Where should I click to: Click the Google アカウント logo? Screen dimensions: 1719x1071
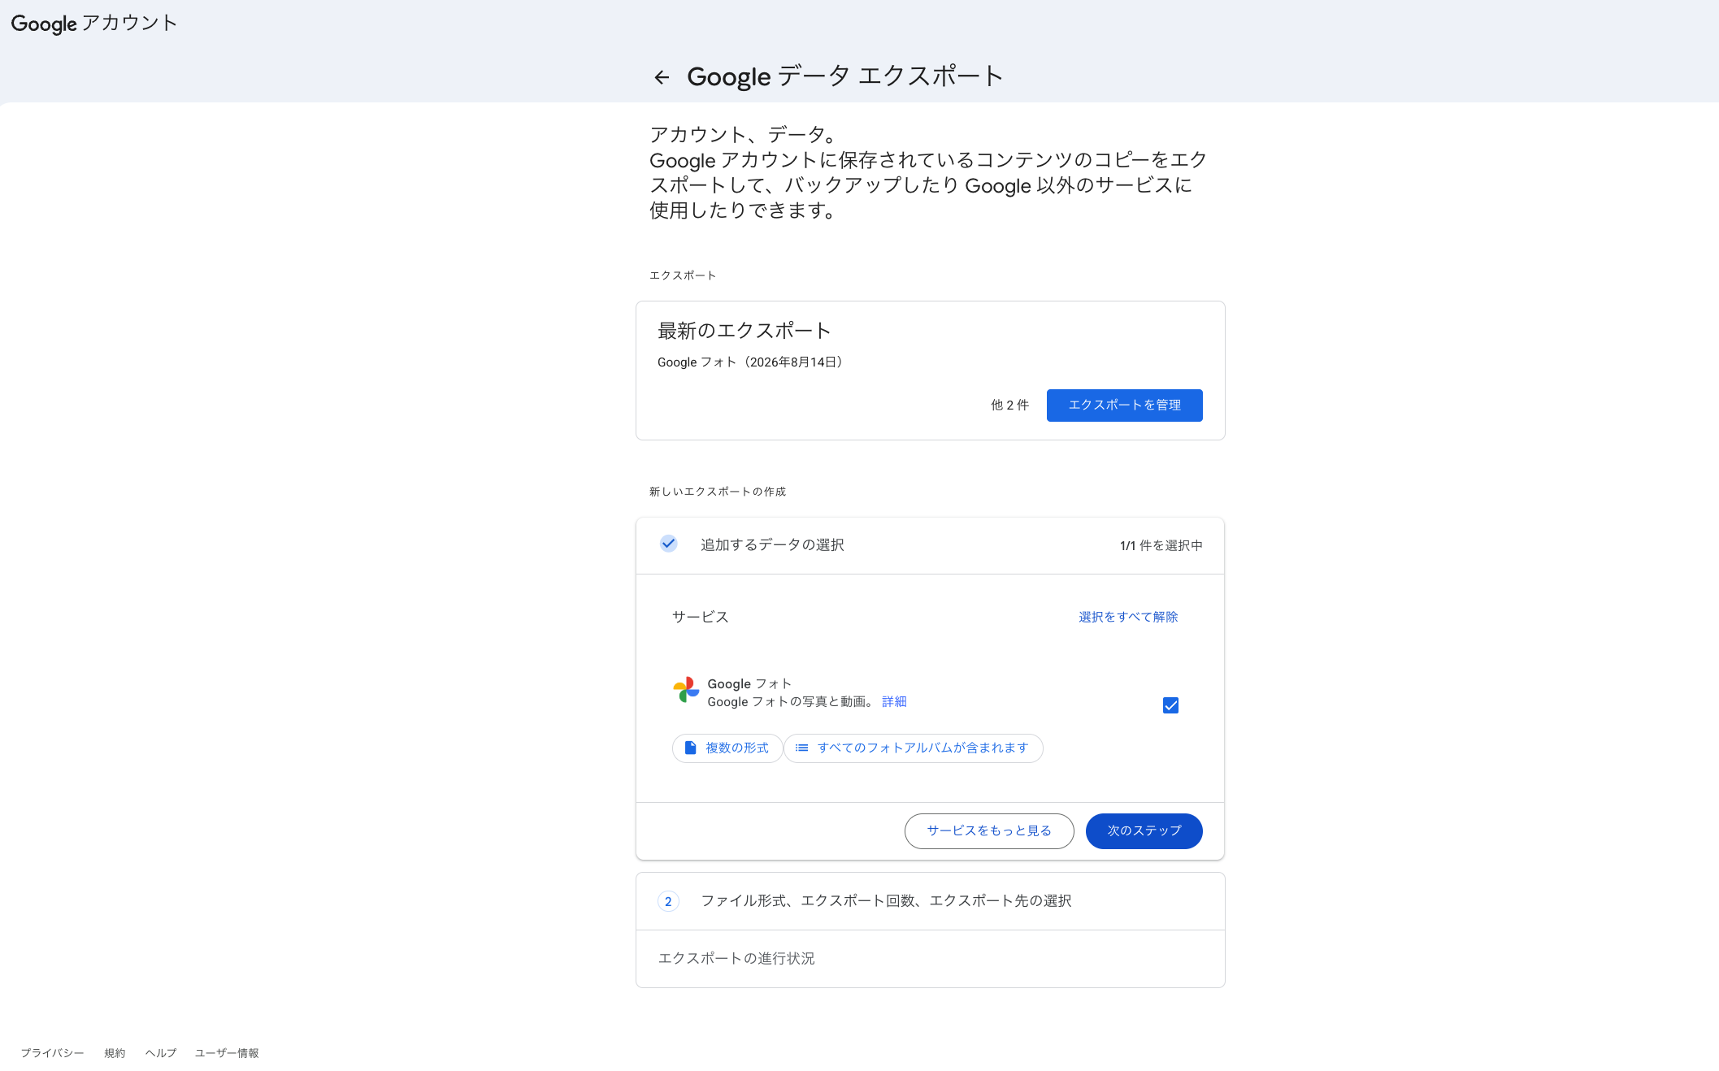94,24
